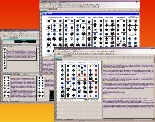Toggle Bold in SERGE MODULAR window
This screenshot has width=155, height=122.
click(76, 54)
